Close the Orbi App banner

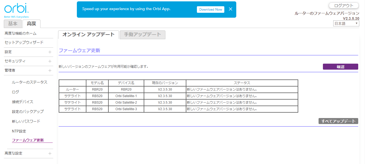231,9
